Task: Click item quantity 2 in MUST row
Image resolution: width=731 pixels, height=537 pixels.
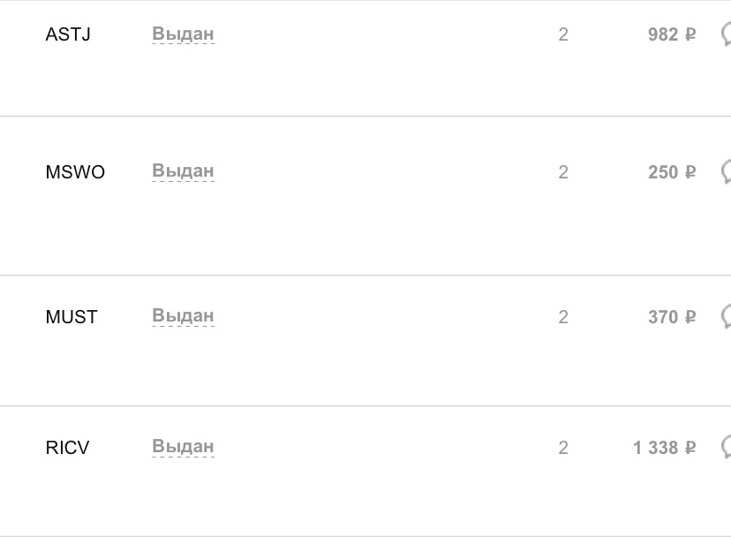Action: (x=563, y=317)
